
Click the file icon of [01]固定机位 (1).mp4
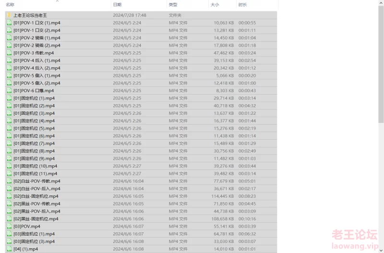[9, 98]
